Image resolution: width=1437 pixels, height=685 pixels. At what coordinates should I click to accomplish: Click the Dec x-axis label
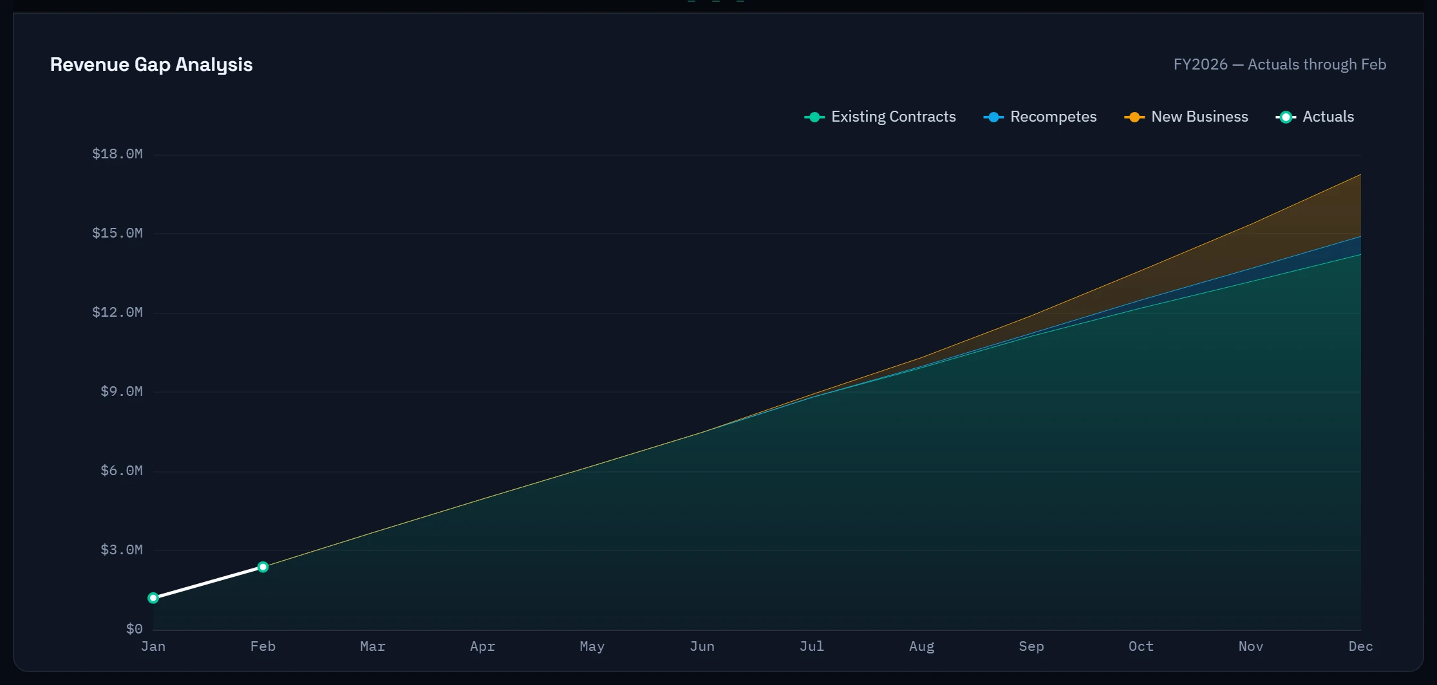coord(1360,646)
